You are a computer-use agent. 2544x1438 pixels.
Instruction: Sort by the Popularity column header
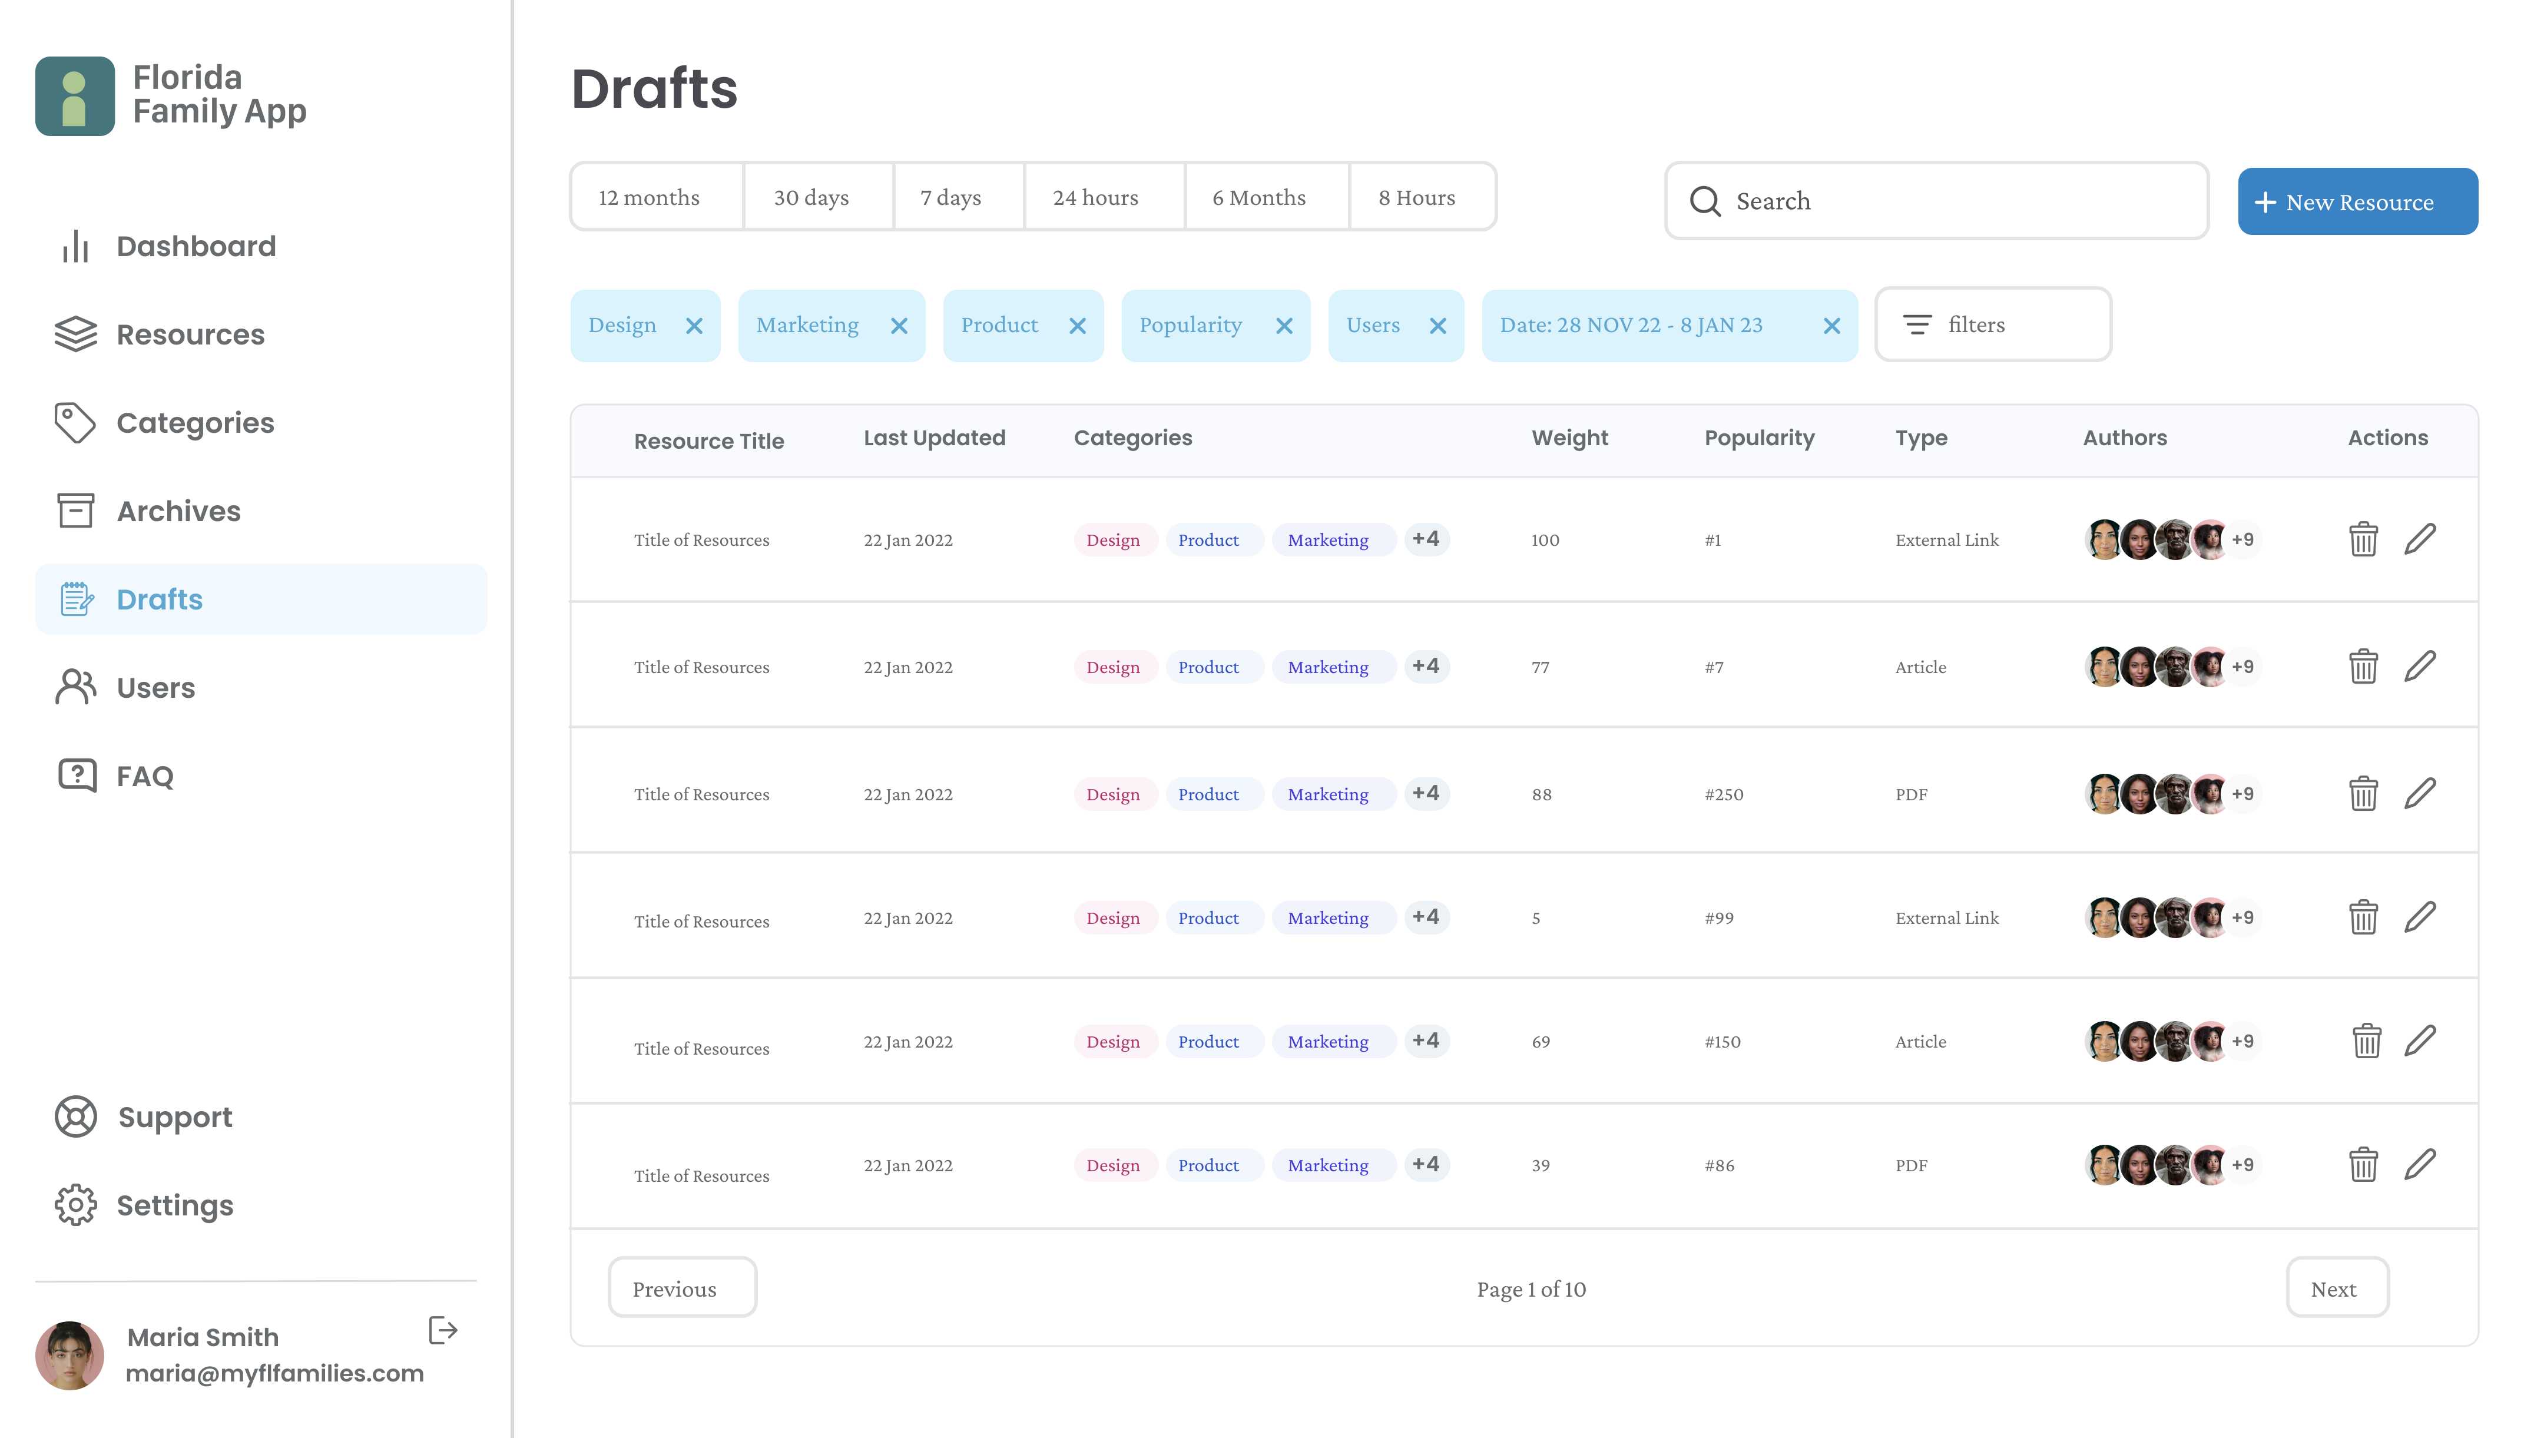point(1759,438)
